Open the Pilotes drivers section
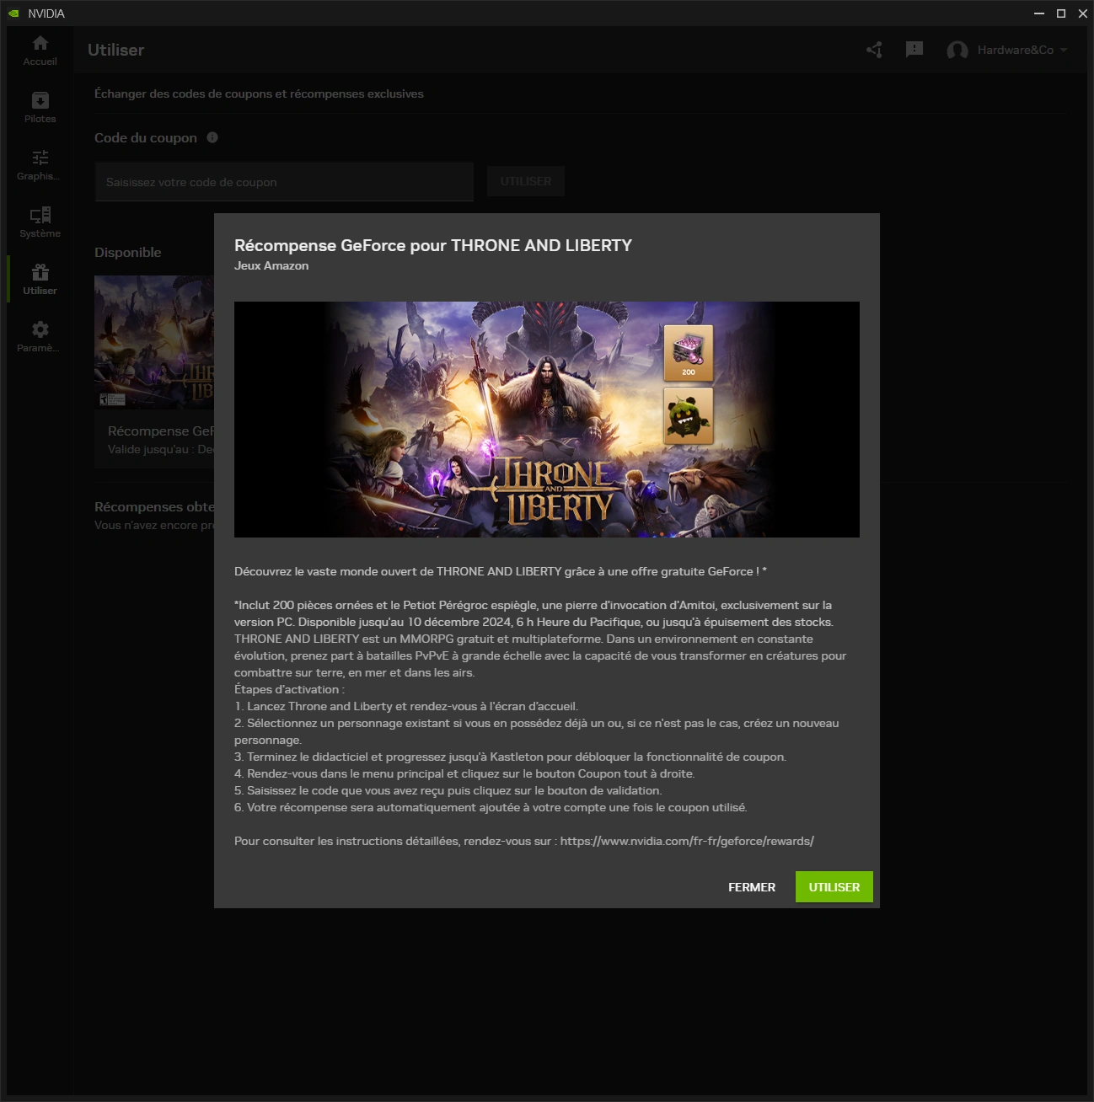 pos(40,108)
